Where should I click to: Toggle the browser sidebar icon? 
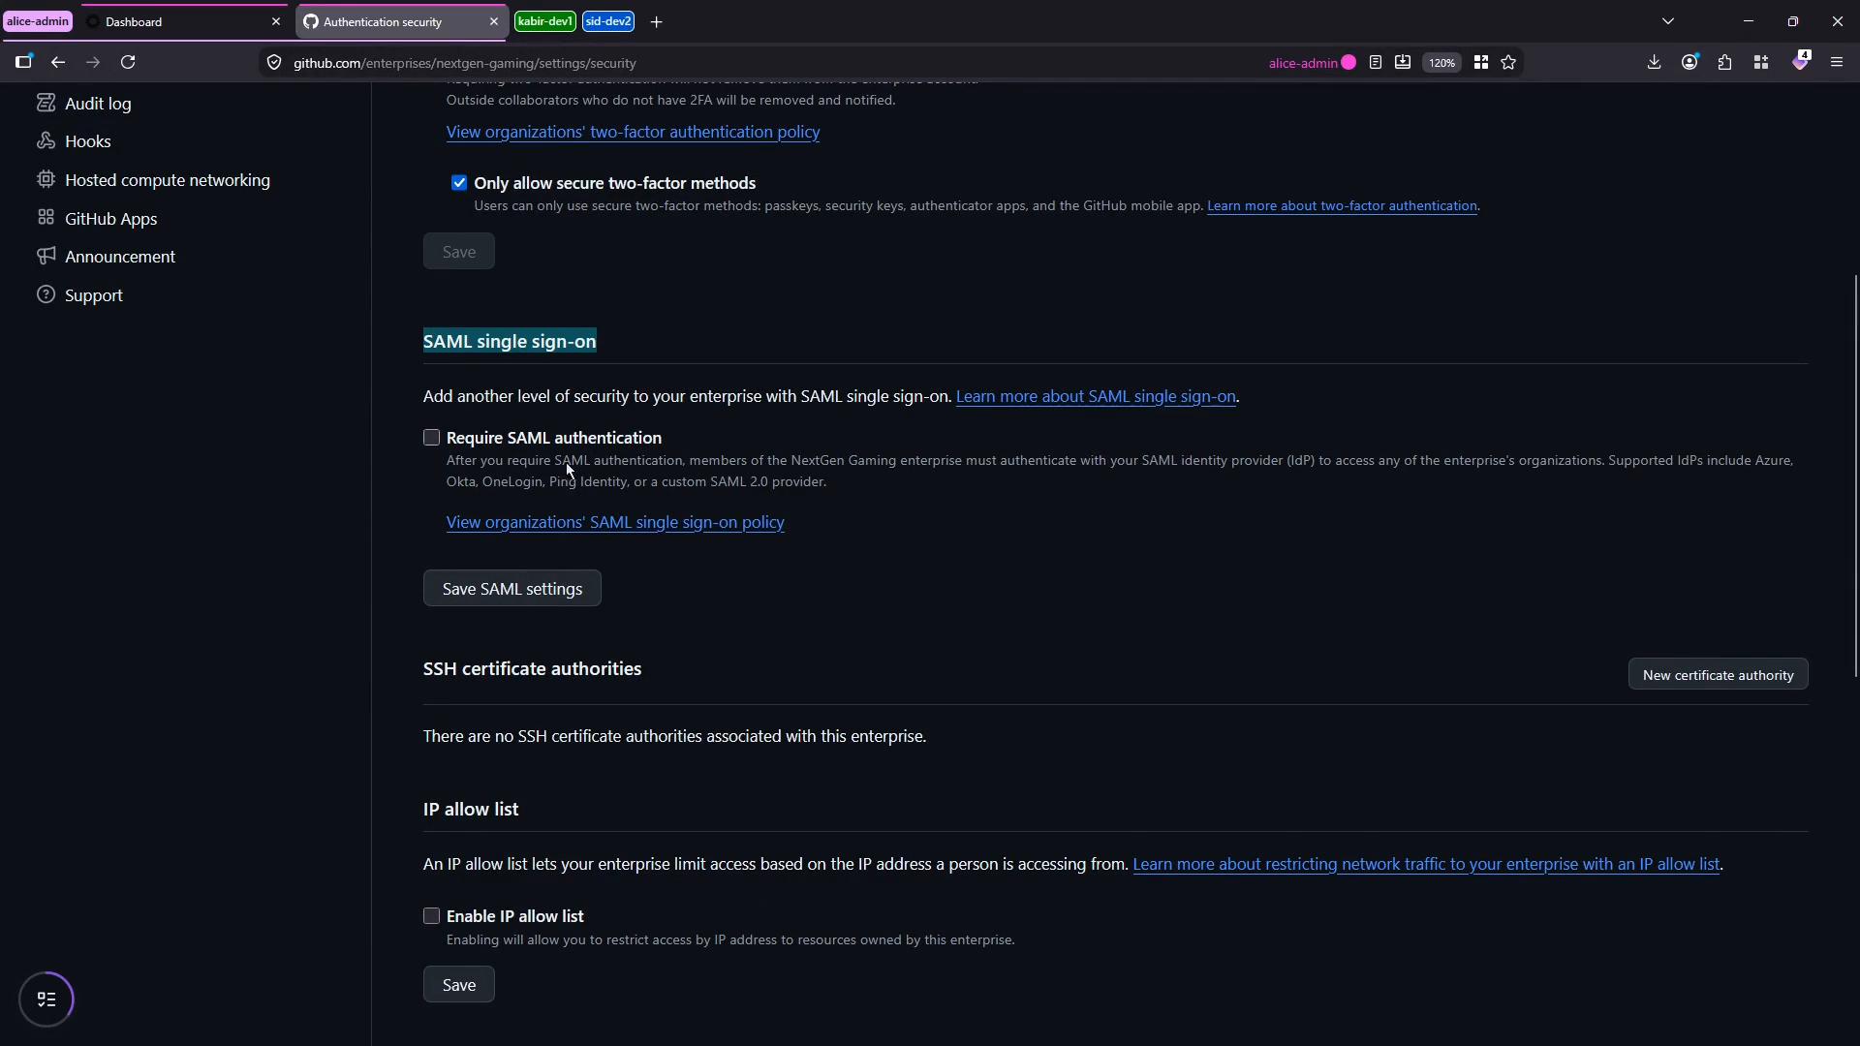tap(23, 62)
